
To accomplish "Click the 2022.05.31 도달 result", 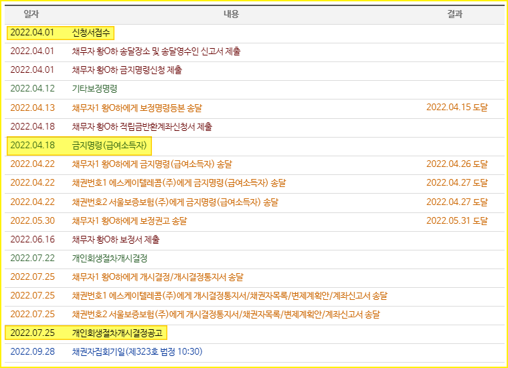I will point(457,220).
